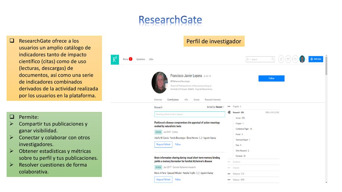
Task: Click the name Francisco Javier Lopera
Action: click(186, 76)
